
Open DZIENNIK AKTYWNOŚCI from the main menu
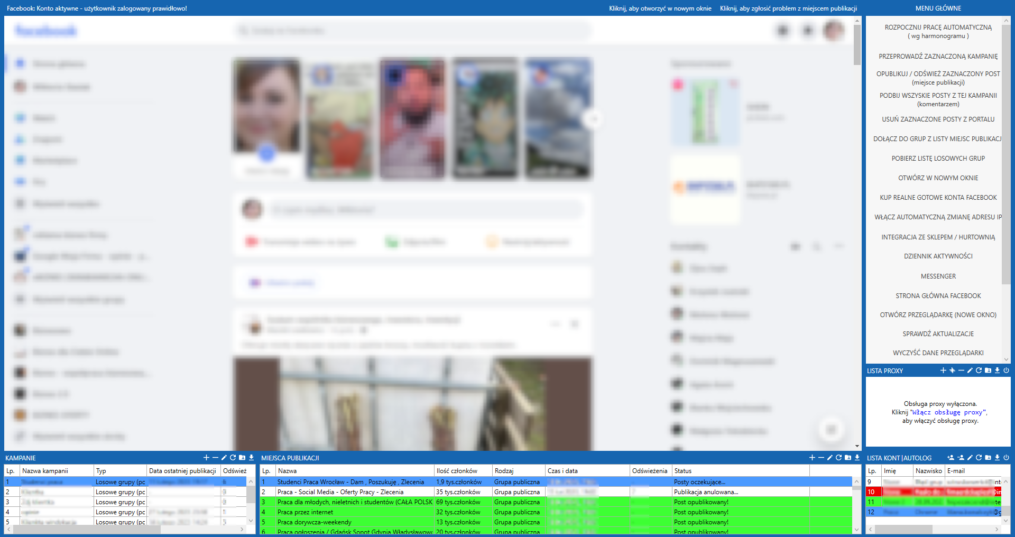[938, 256]
